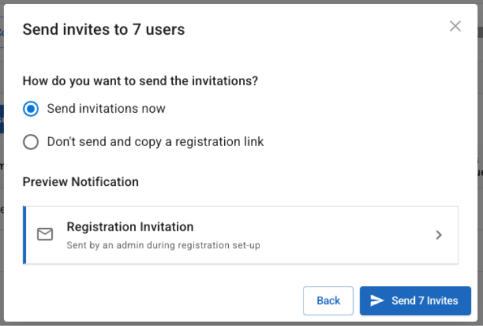Click the 'Send invites to 7 users' title
Image resolution: width=483 pixels, height=326 pixels.
(x=103, y=29)
